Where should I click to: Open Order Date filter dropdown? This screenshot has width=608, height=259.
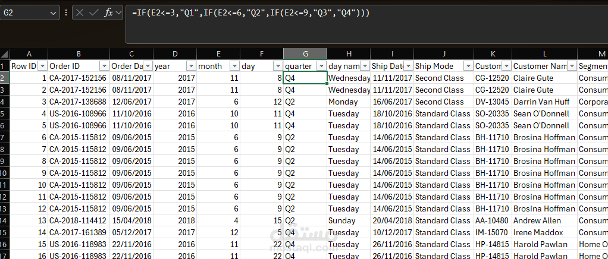[x=148, y=66]
